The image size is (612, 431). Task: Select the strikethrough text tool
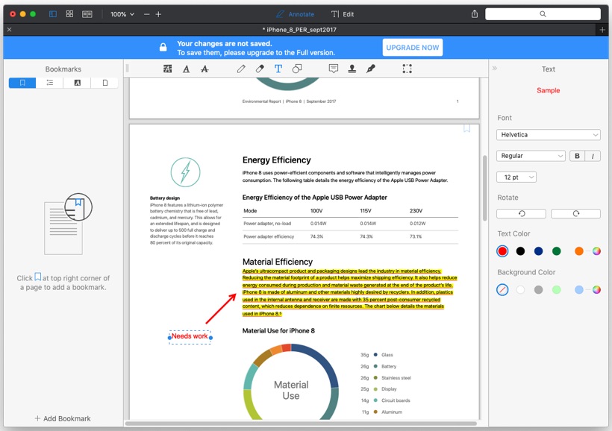point(204,69)
